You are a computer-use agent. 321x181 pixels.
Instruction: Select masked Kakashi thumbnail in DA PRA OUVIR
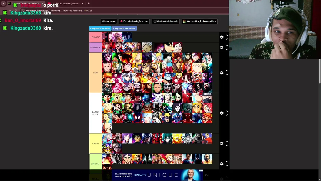tap(207, 98)
